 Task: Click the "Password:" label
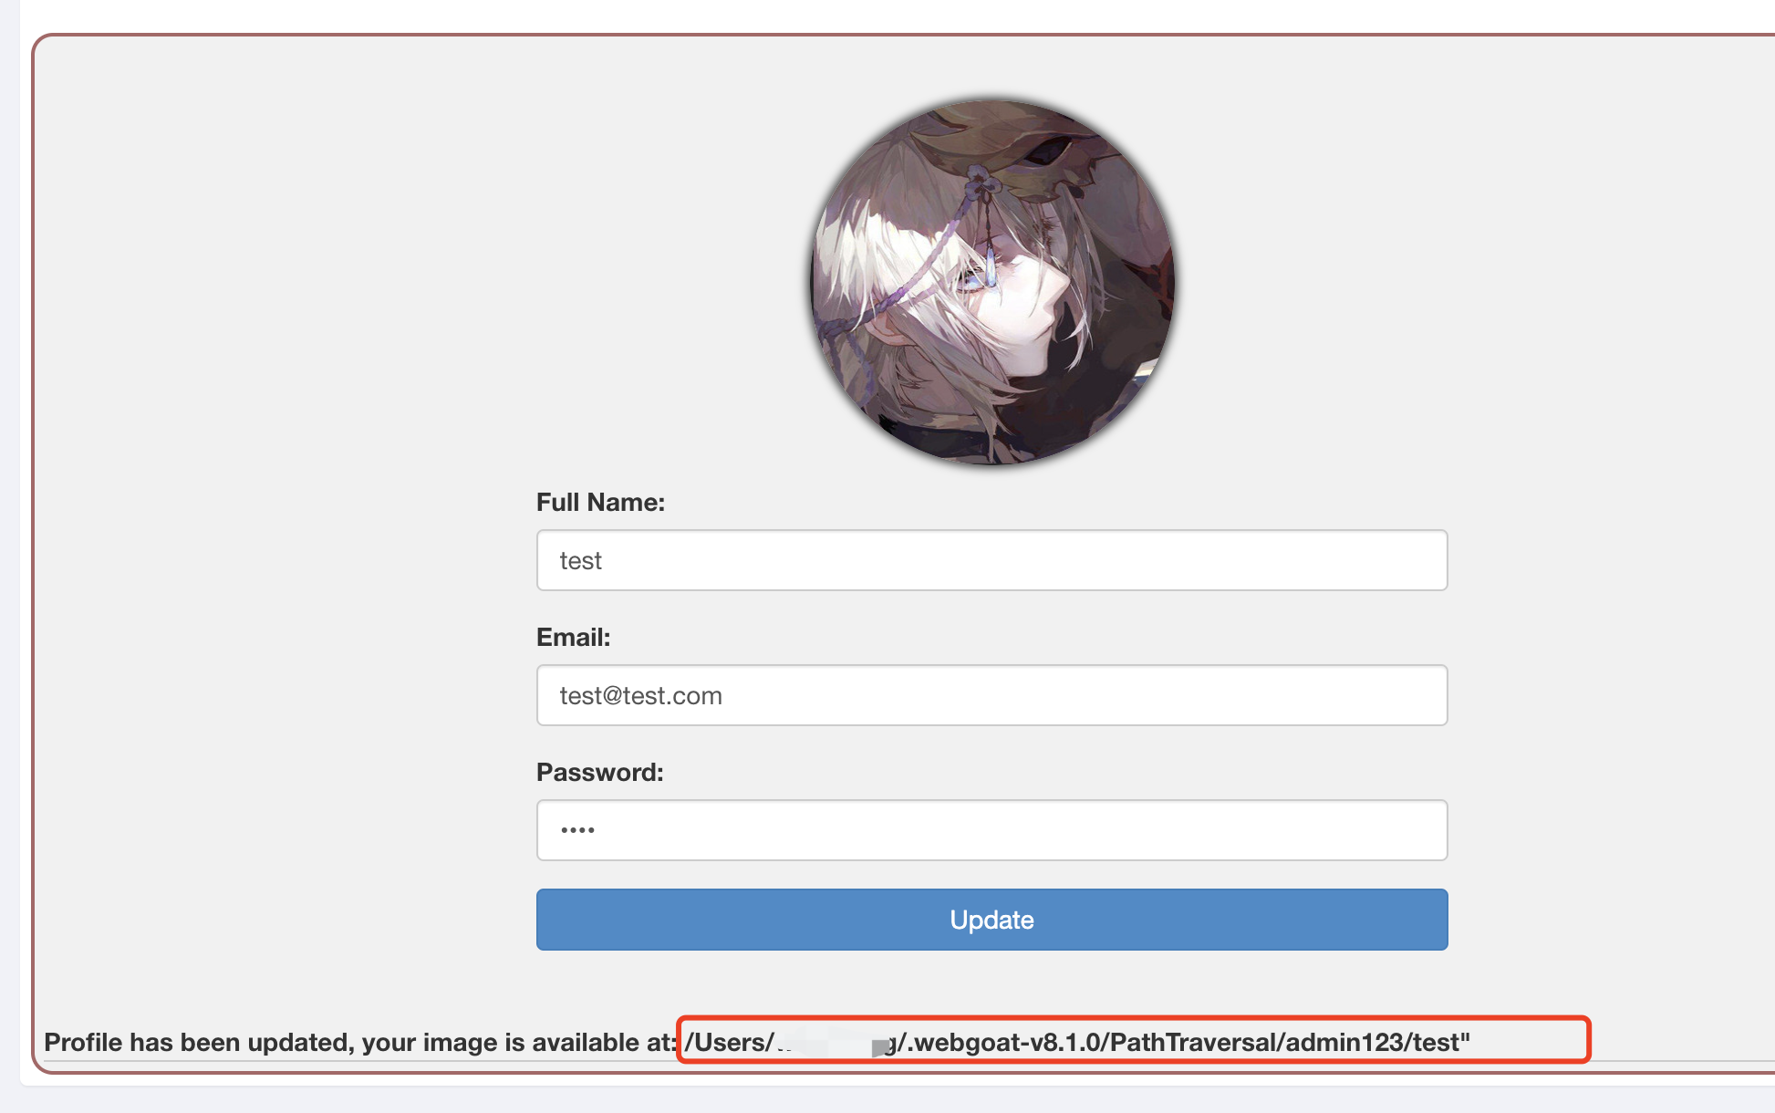pyautogui.click(x=599, y=773)
